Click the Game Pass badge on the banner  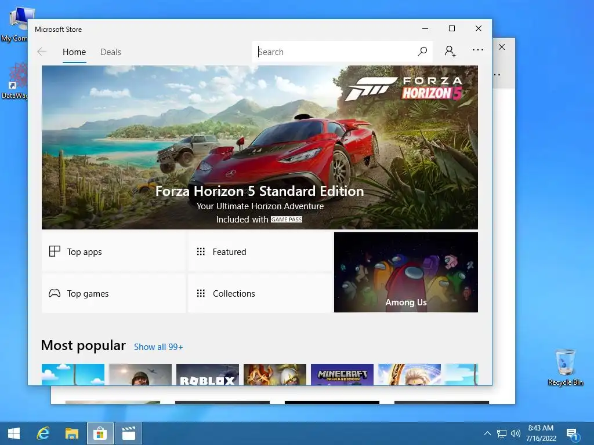(287, 220)
